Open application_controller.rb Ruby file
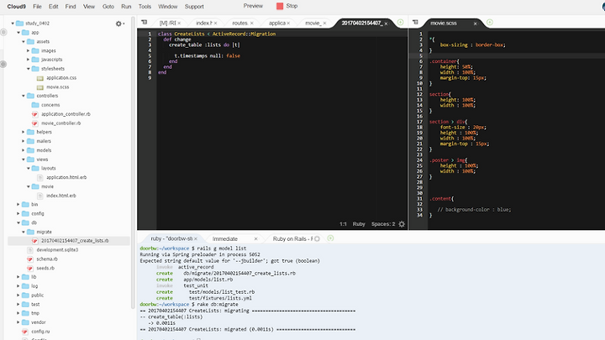Viewport: 605px width, 340px height. tap(66, 114)
